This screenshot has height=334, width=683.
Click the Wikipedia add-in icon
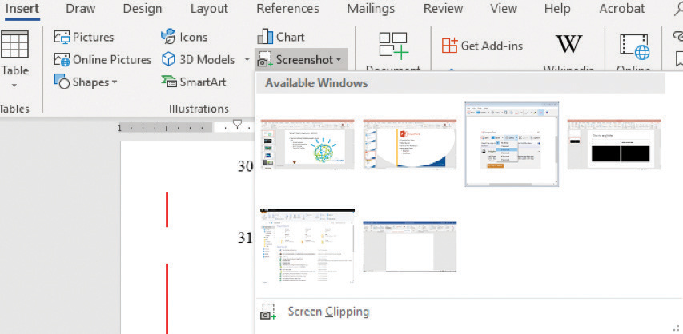[x=568, y=45]
